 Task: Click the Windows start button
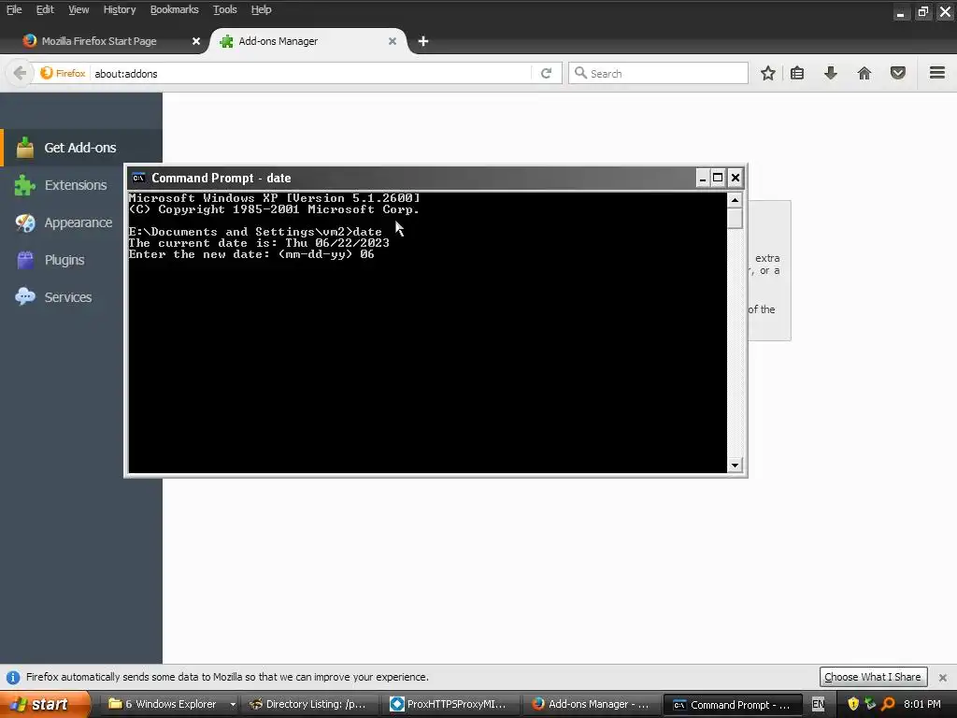(45, 705)
